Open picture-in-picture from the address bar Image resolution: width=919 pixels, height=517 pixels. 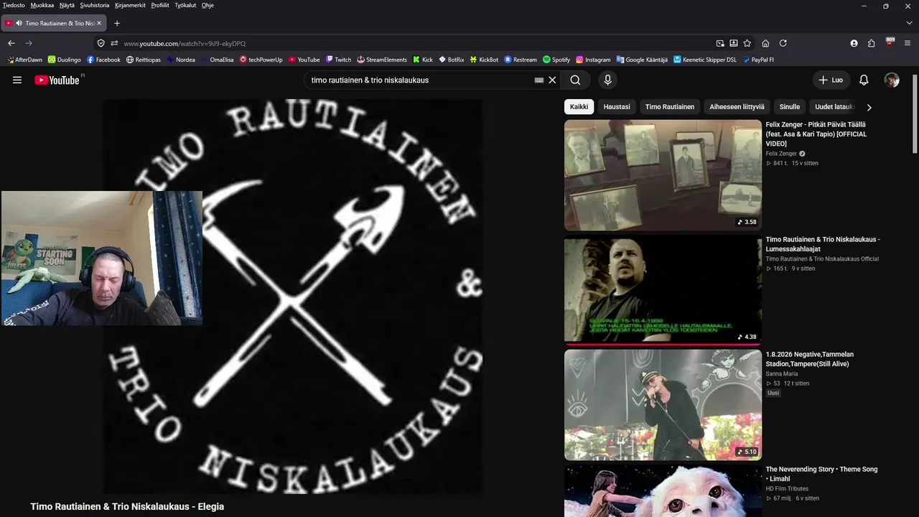(720, 43)
